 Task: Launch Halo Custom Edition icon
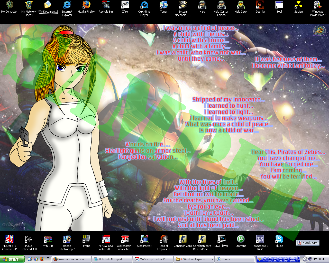point(221,9)
